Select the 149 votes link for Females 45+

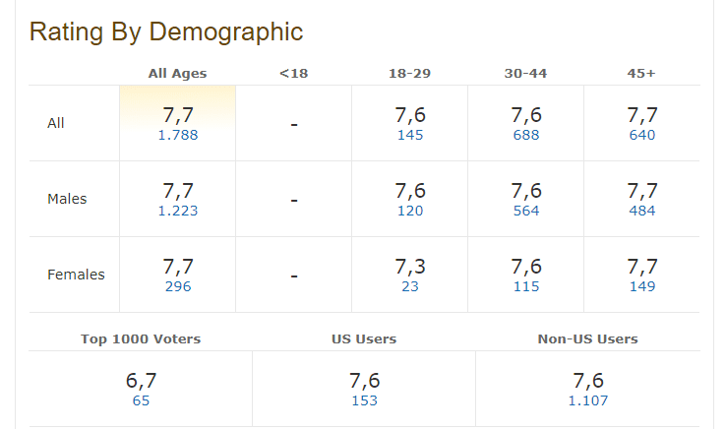(x=642, y=286)
